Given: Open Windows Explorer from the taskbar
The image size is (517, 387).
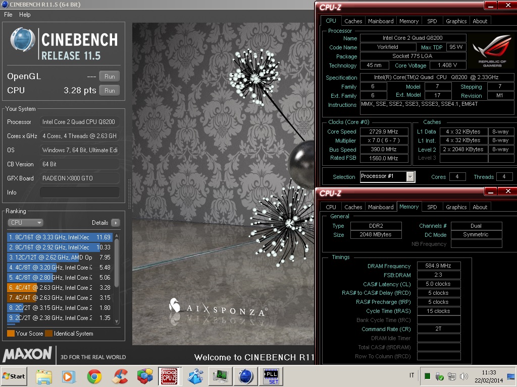Looking at the screenshot, I should click(44, 376).
